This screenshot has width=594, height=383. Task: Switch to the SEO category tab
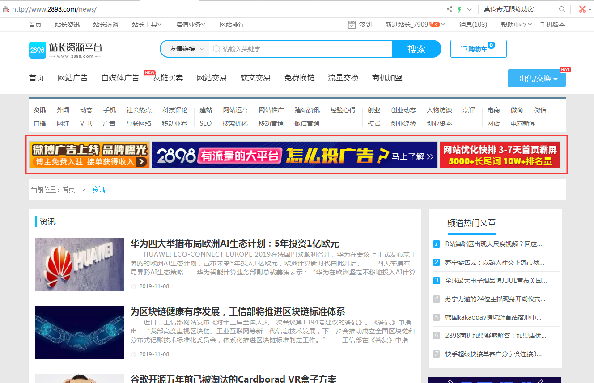tap(205, 123)
